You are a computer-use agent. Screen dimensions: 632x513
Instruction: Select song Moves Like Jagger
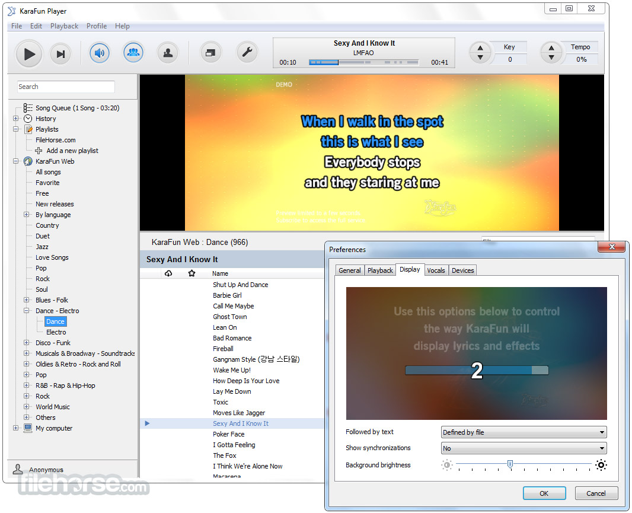239,413
